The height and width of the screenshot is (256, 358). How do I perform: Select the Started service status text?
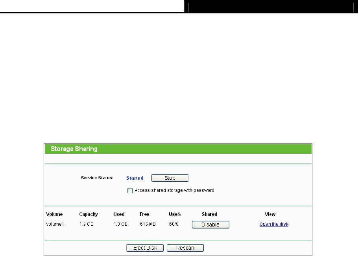(135, 178)
